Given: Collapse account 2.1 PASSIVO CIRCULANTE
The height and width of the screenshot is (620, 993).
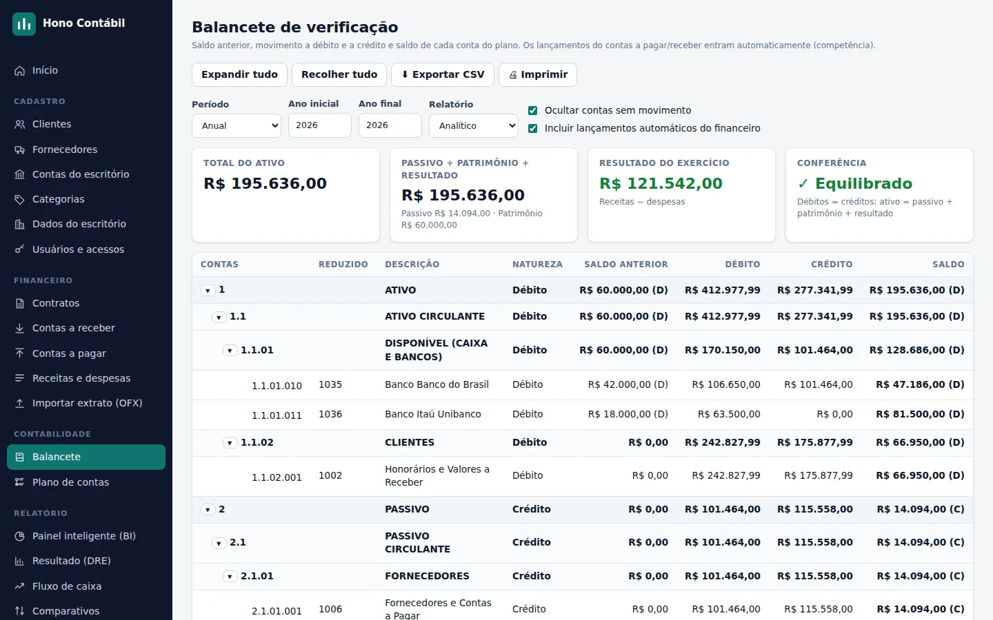Looking at the screenshot, I should click(219, 543).
